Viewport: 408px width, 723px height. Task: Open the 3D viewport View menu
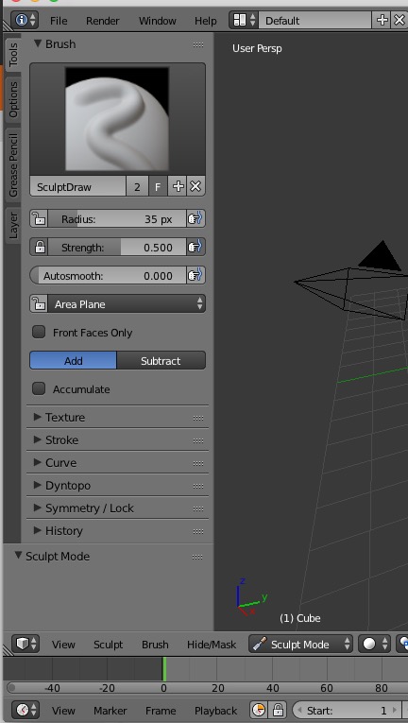[x=63, y=645]
